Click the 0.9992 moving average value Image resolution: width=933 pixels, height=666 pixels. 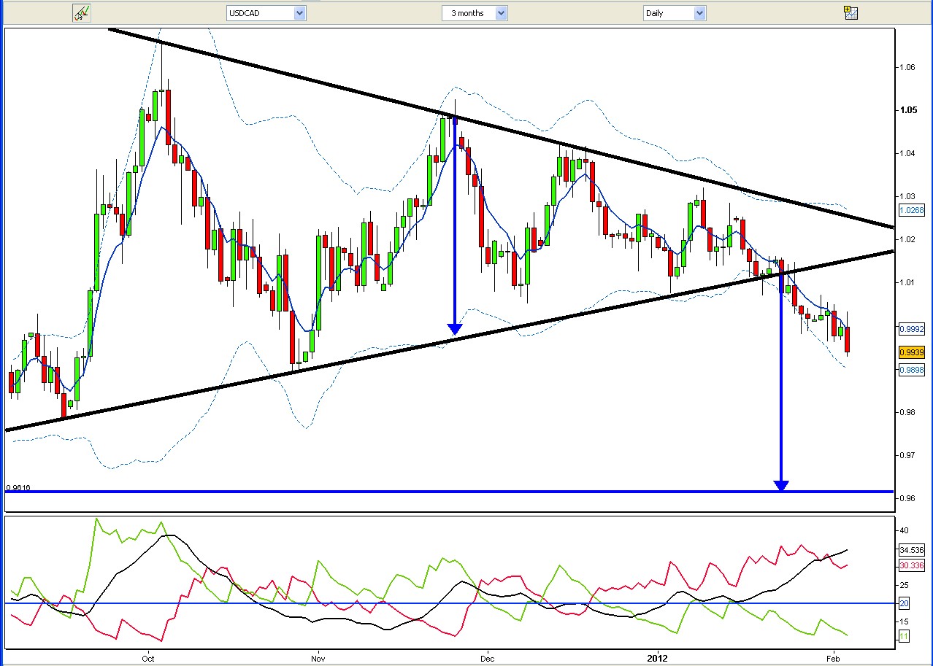pyautogui.click(x=911, y=328)
